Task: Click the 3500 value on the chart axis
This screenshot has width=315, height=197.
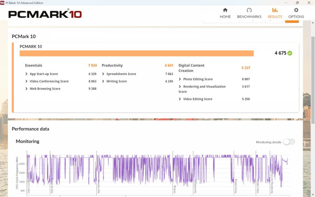Action: (x=22, y=164)
